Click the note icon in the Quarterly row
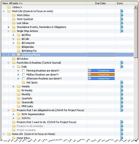Viewport: 139px width, 144px height. point(122,98)
